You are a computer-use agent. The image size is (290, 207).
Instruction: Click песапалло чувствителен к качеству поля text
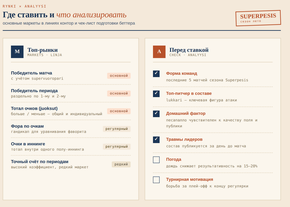[x=212, y=123]
